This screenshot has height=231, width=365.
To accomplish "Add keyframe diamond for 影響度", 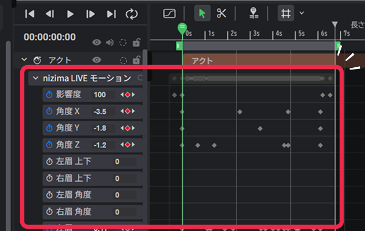I will [x=127, y=95].
